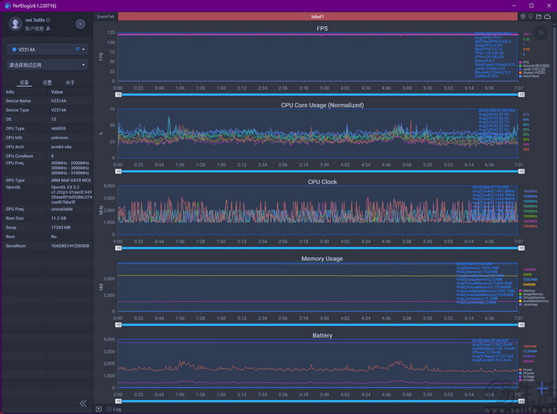Click the net 3elife username
Image resolution: width=557 pixels, height=414 pixels.
[35, 20]
